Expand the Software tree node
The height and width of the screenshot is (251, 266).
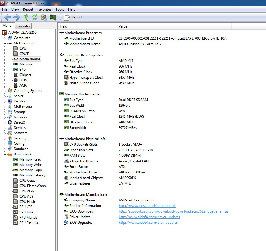click(x=5, y=133)
